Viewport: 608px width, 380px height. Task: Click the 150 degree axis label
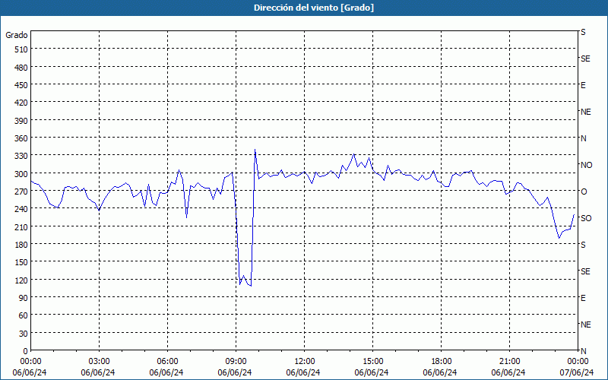[21, 262]
